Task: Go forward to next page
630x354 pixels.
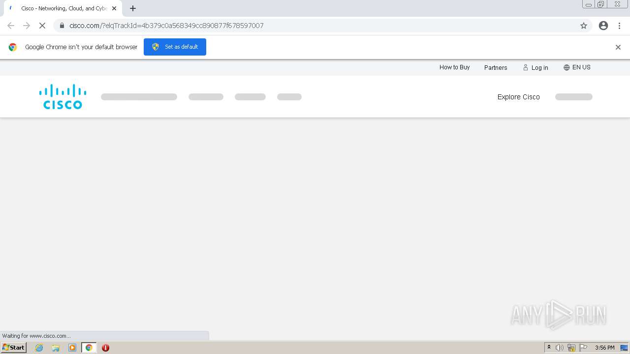Action: 27,26
